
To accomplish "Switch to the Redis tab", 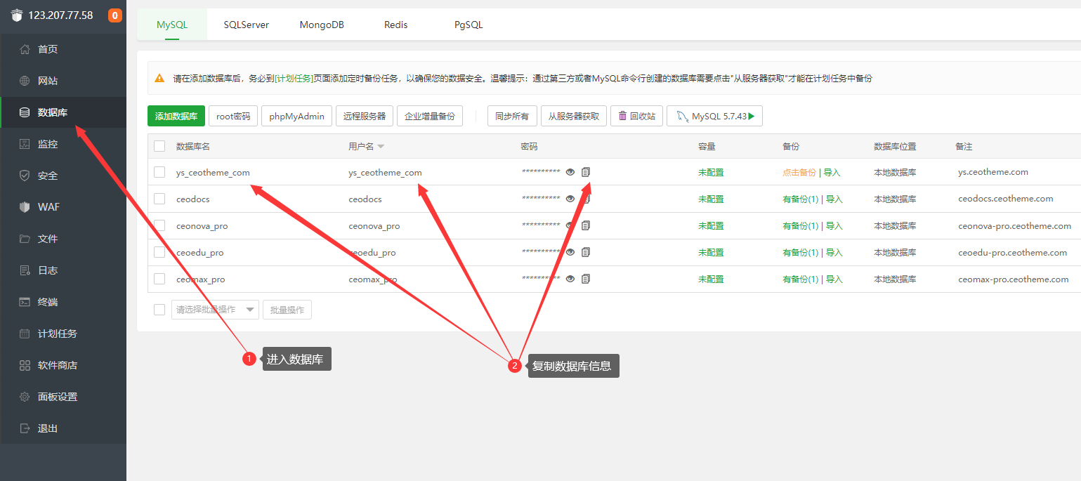I will (x=395, y=25).
